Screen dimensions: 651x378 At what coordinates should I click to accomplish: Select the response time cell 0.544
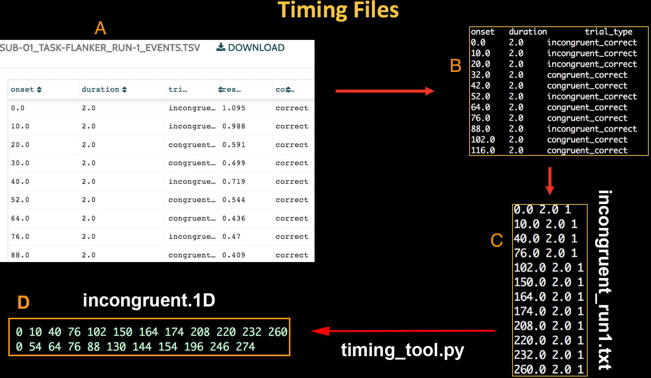click(234, 200)
